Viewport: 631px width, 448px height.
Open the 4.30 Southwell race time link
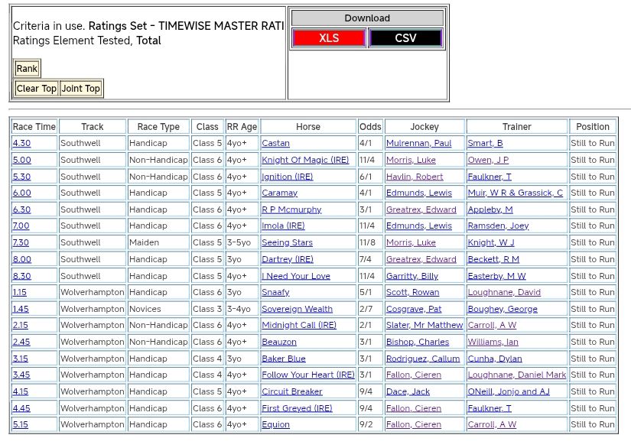(21, 143)
